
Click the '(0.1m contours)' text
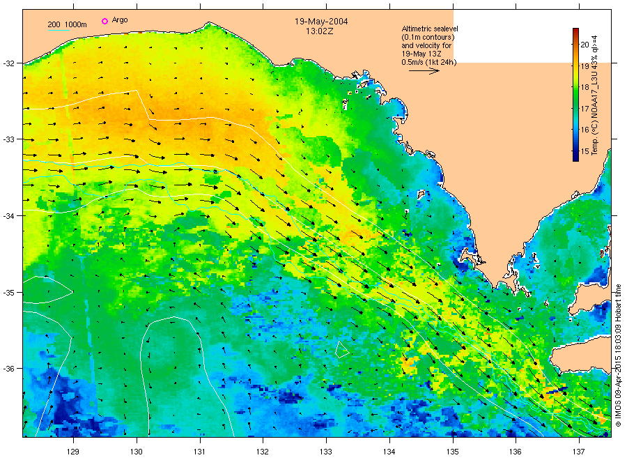click(x=428, y=37)
